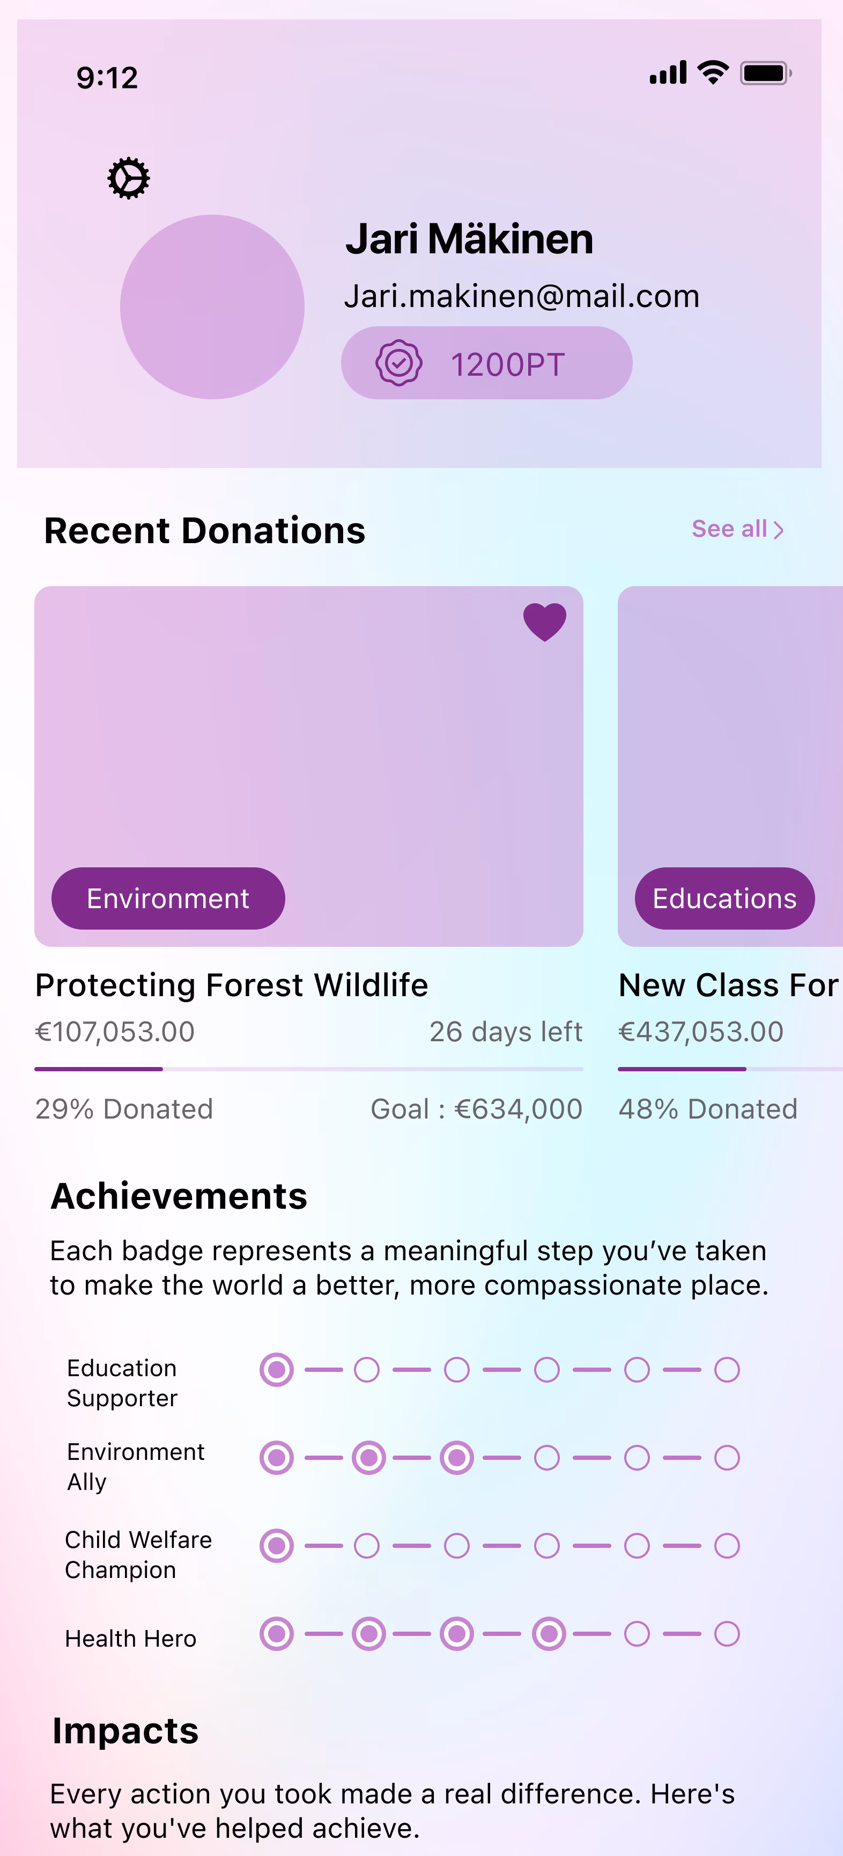Select last Child Welfare Champion badge circle
This screenshot has width=843, height=1856.
click(x=727, y=1545)
